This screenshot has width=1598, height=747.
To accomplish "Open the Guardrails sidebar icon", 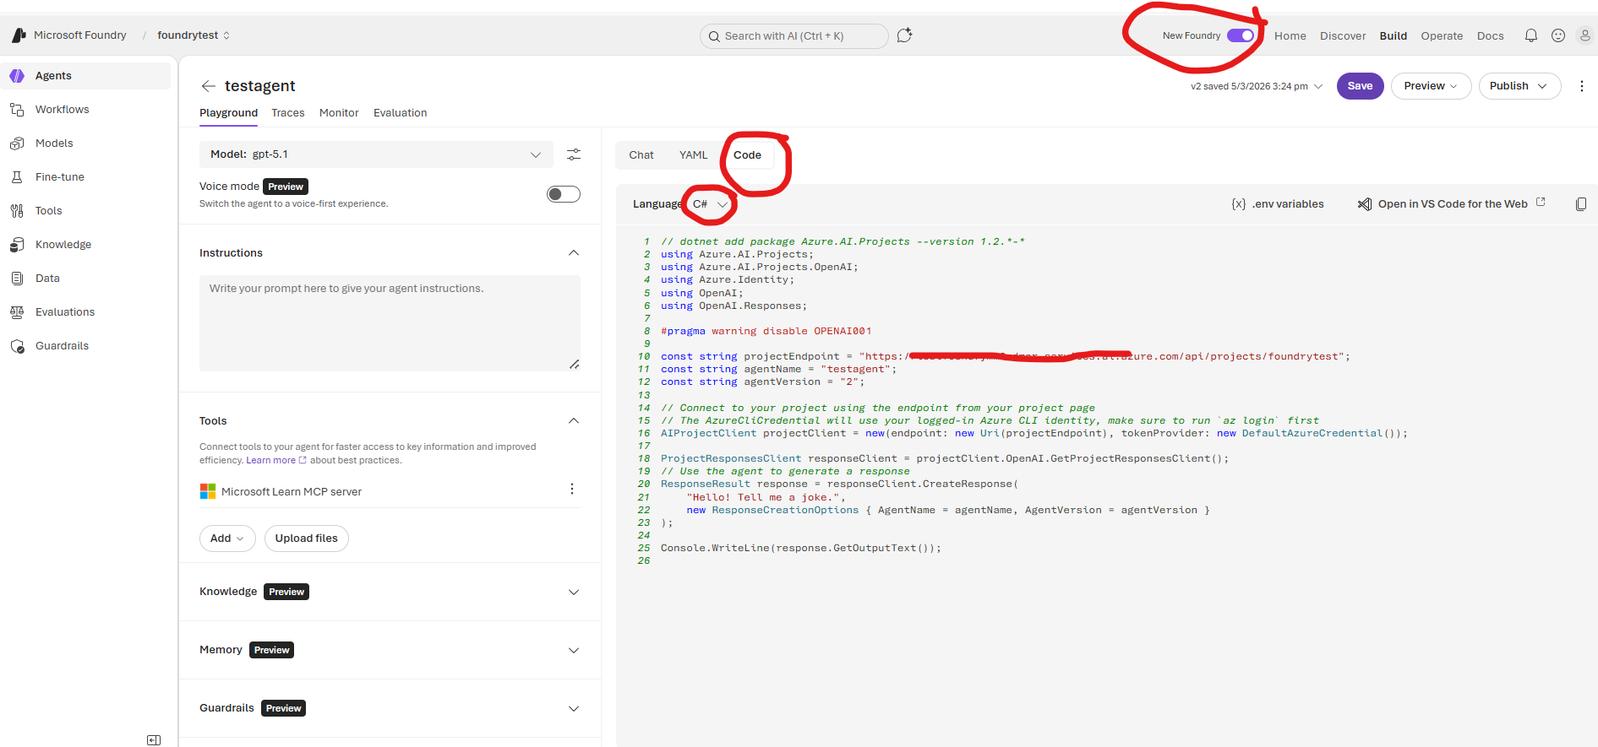I will click(x=17, y=346).
